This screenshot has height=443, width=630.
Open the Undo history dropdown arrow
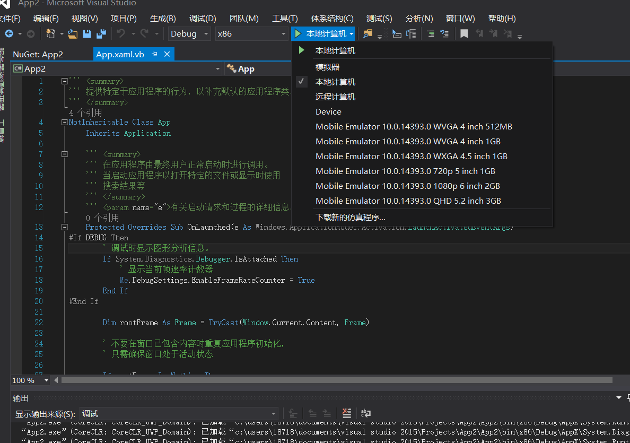[133, 34]
